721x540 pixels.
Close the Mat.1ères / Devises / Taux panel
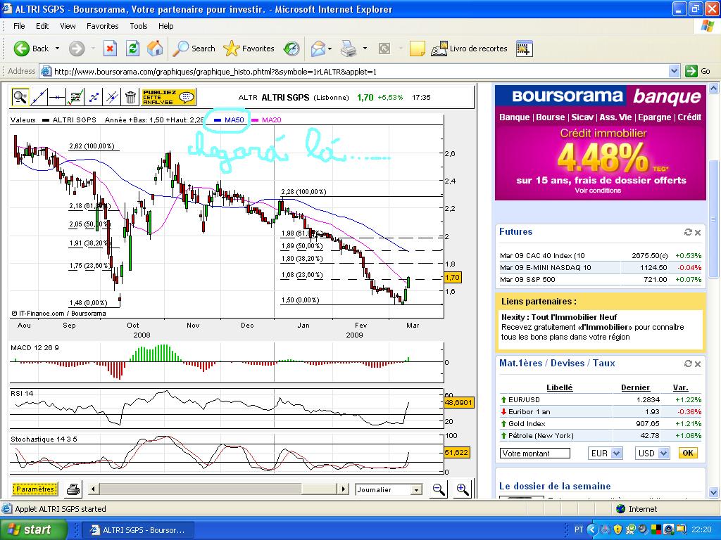click(x=698, y=364)
